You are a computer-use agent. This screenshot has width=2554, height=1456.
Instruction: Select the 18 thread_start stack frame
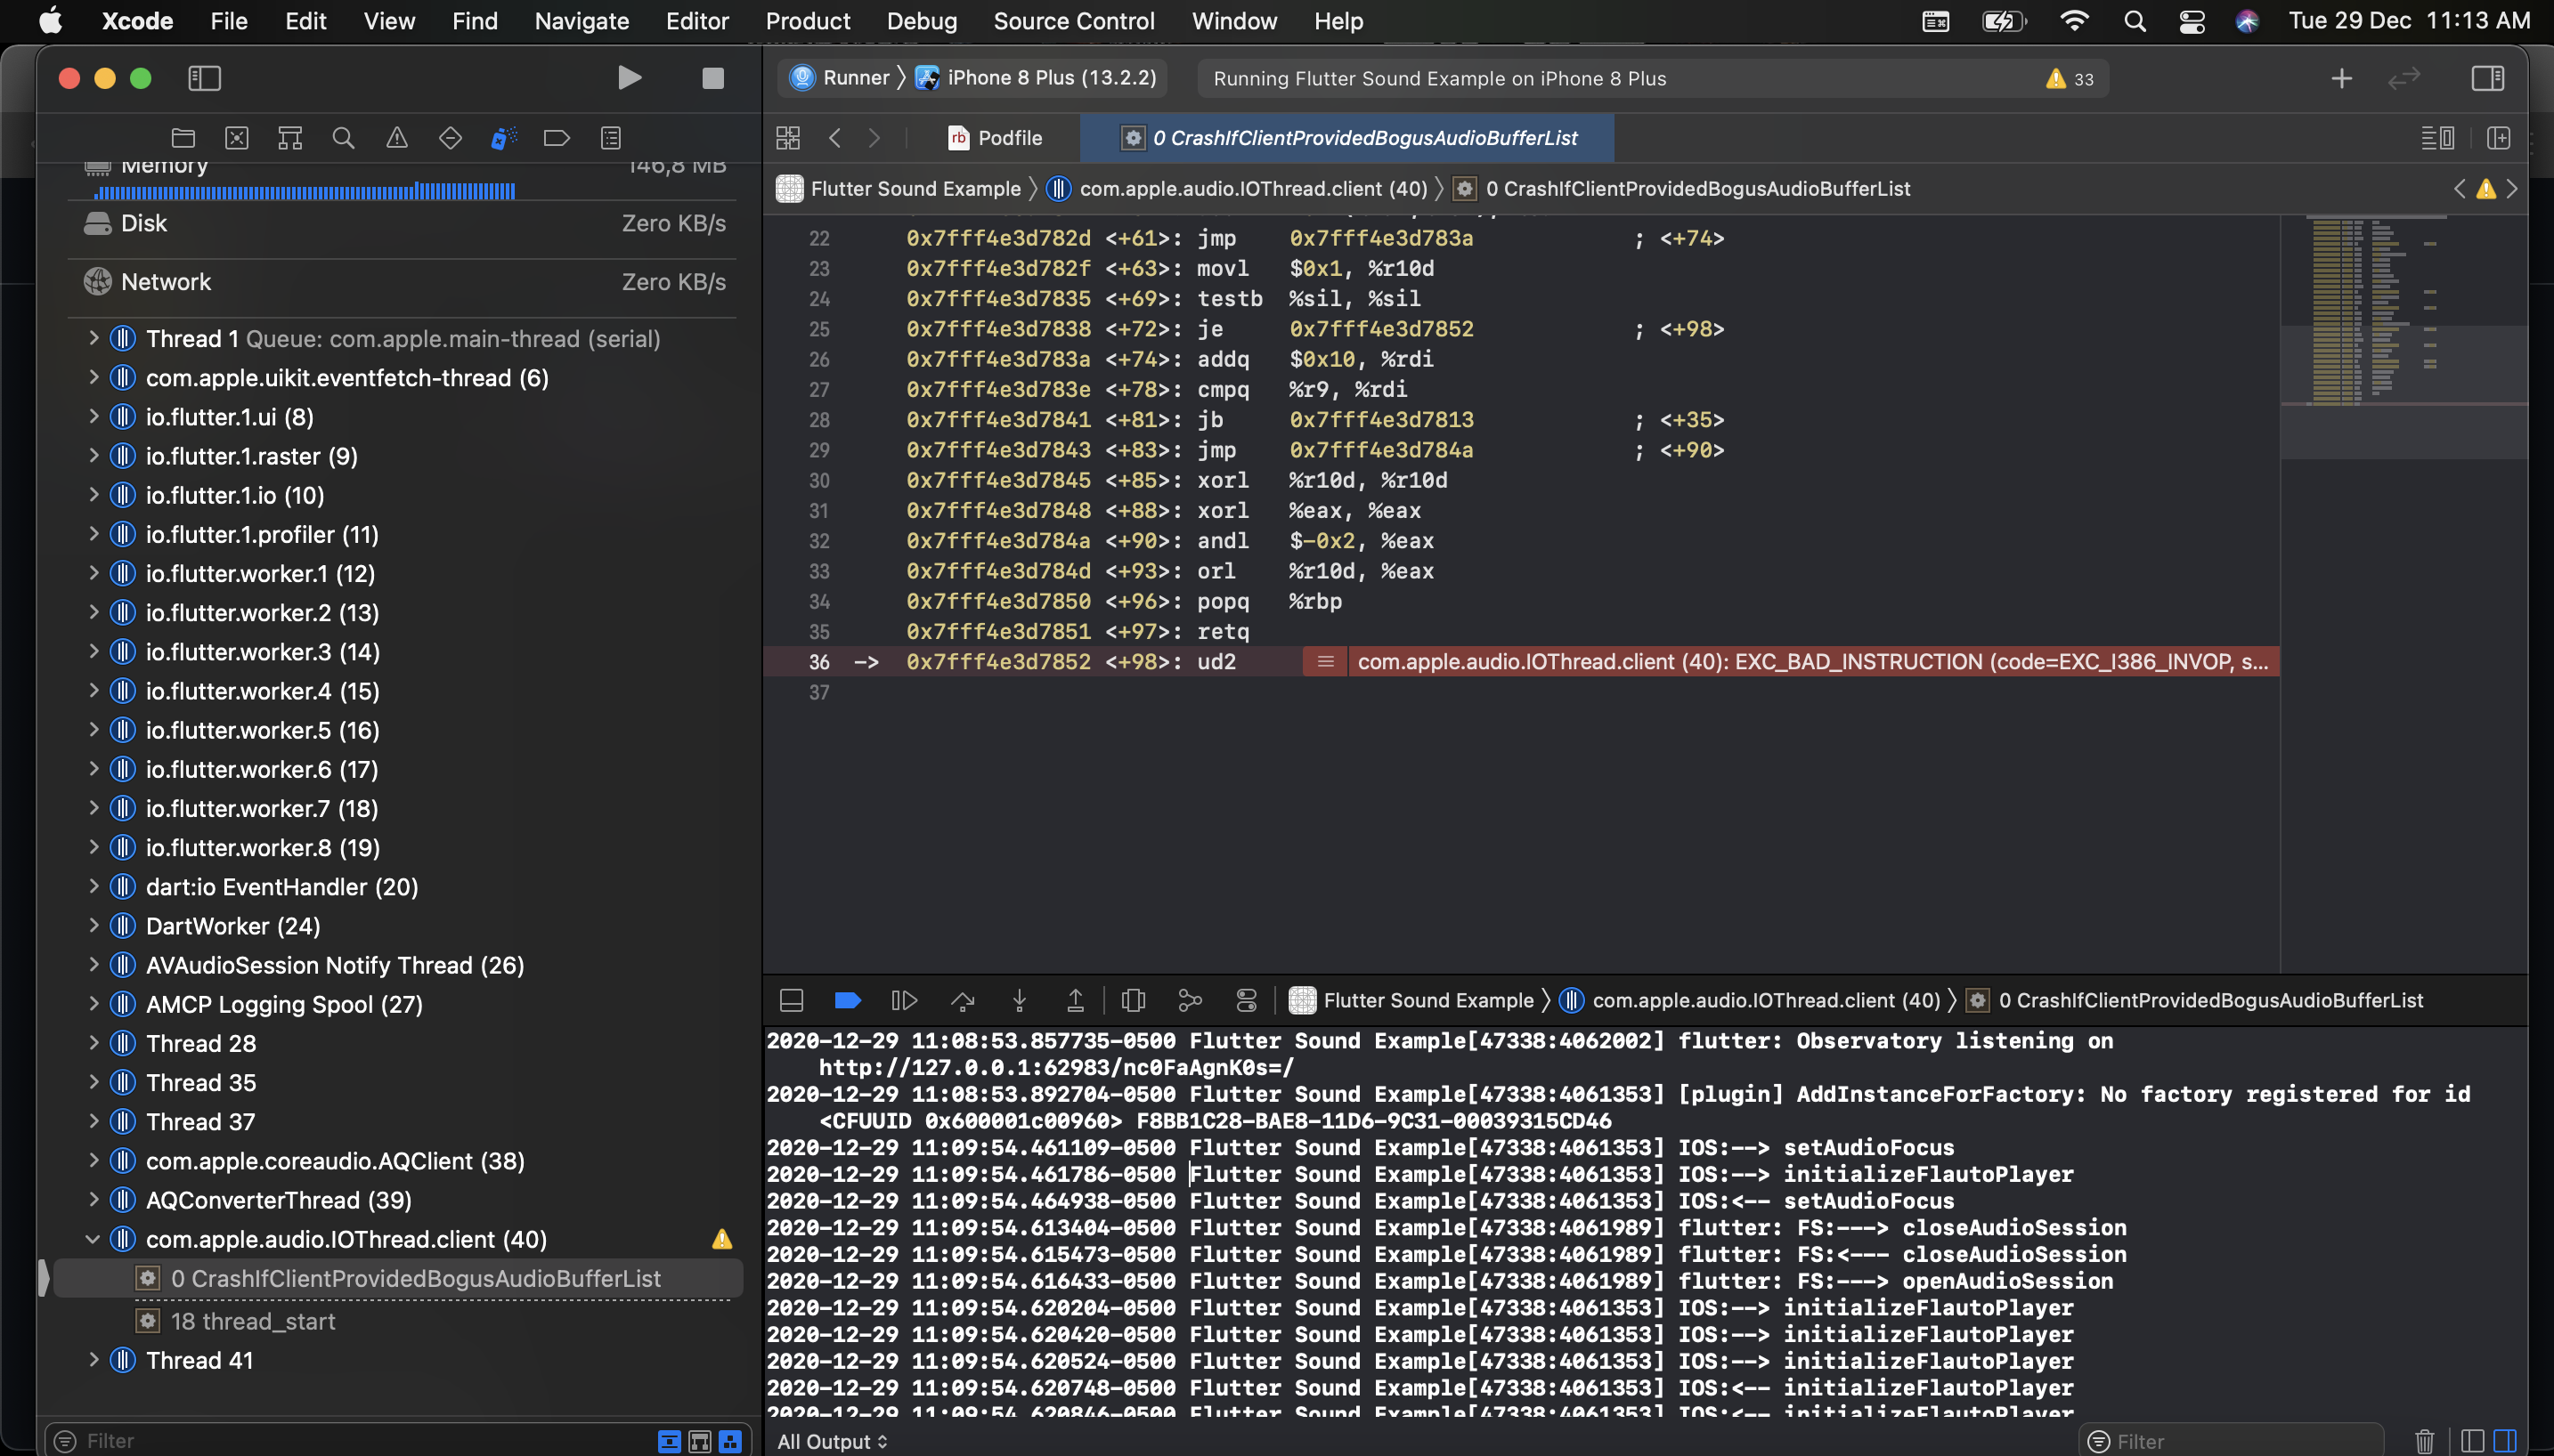pyautogui.click(x=252, y=1321)
